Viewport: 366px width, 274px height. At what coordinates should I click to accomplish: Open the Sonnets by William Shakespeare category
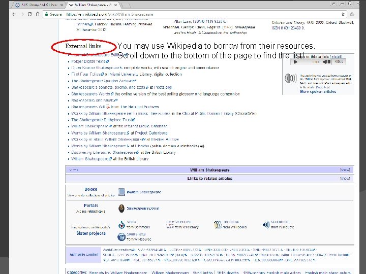tap(118, 272)
